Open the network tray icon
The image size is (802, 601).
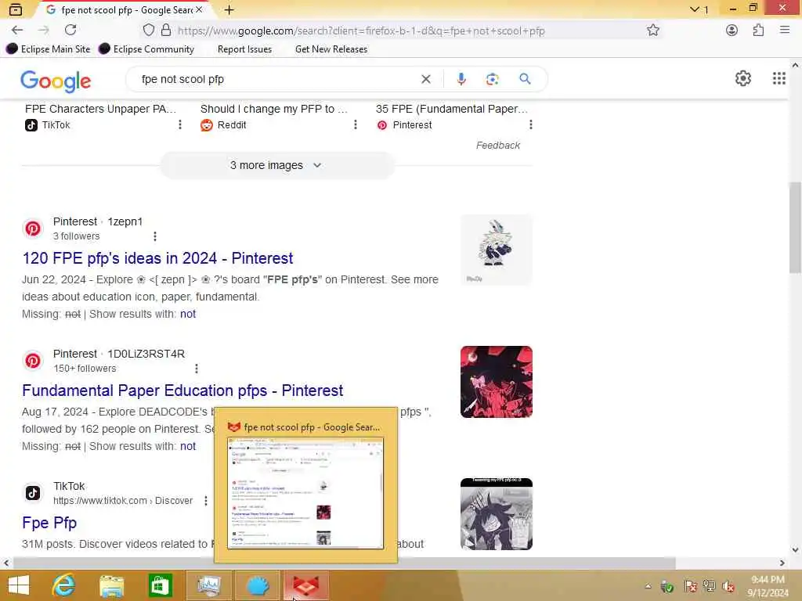[x=710, y=586]
